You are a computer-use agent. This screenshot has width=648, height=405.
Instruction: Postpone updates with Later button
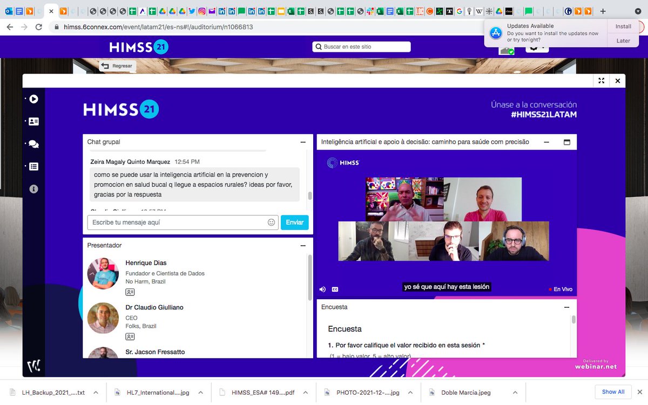click(624, 40)
